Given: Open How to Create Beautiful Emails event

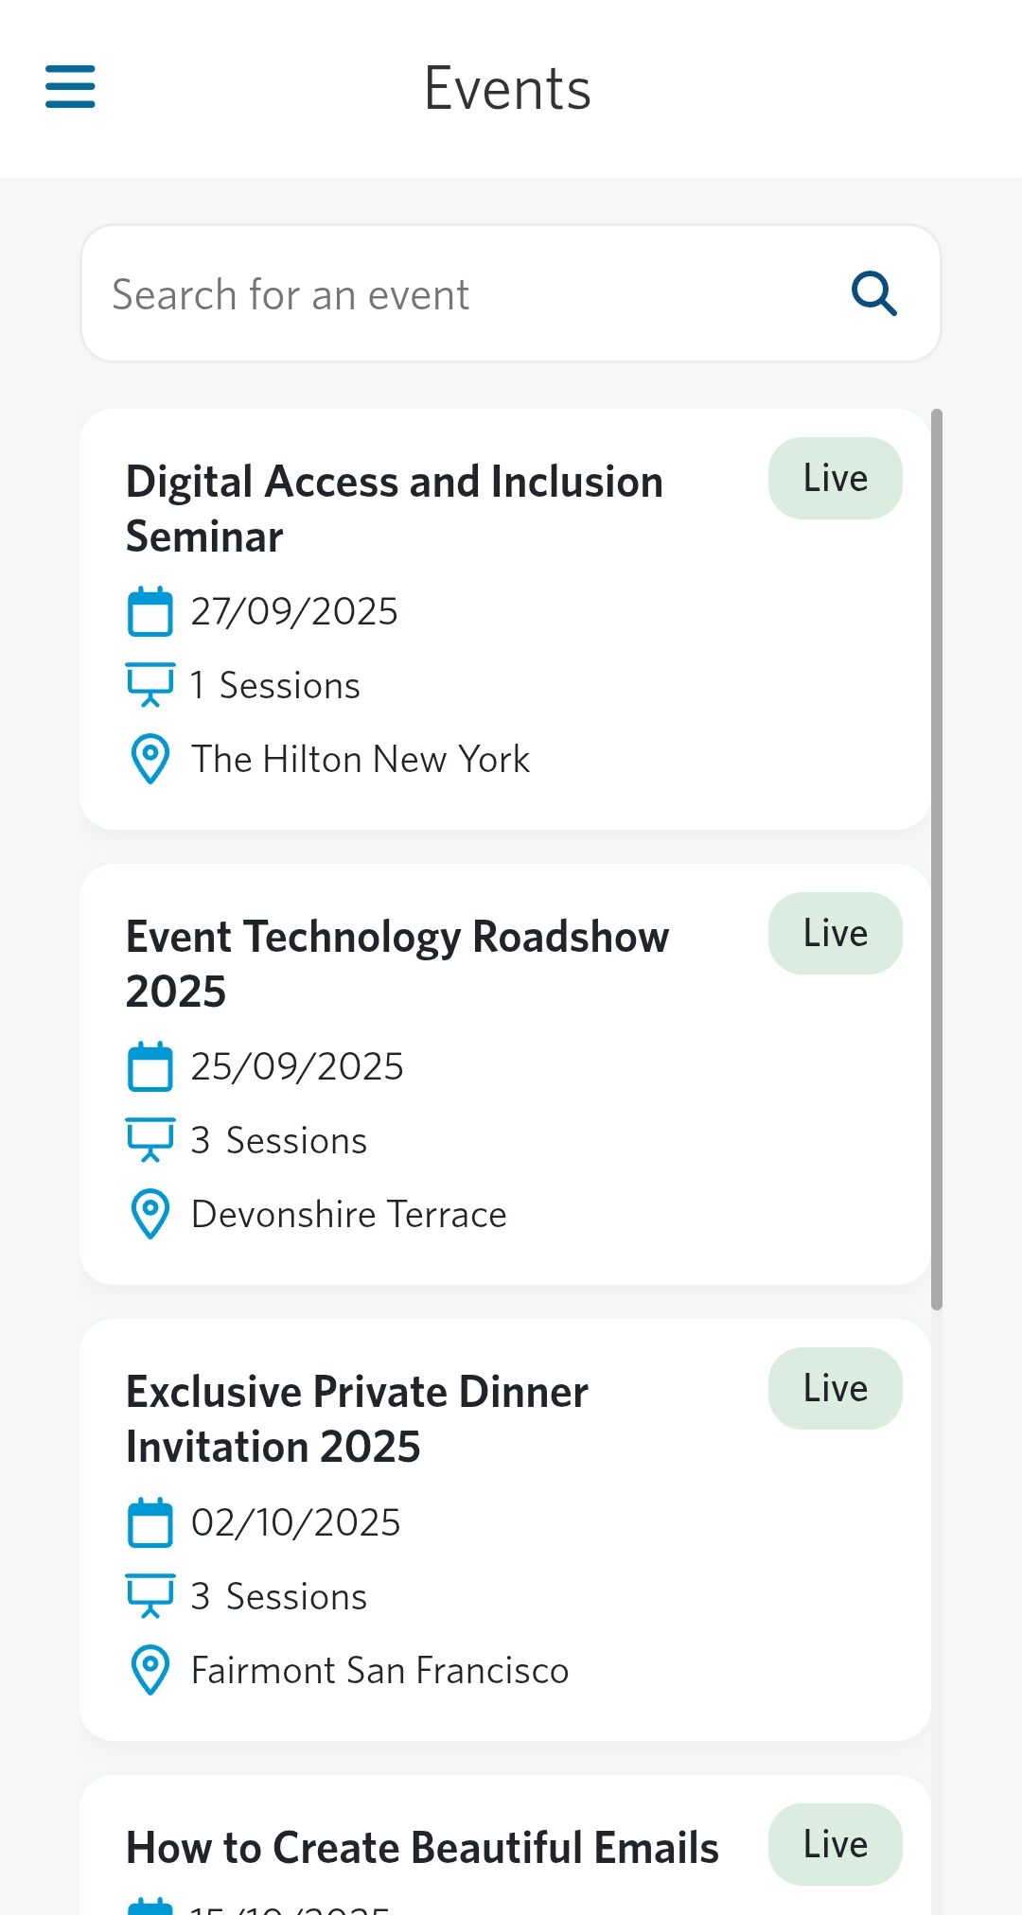Looking at the screenshot, I should 422,1848.
